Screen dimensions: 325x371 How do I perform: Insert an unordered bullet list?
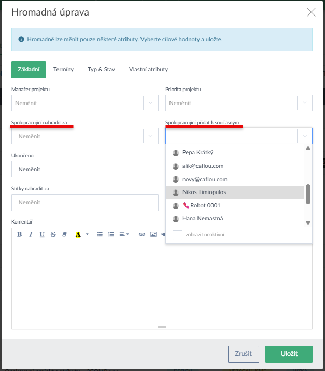(100, 234)
